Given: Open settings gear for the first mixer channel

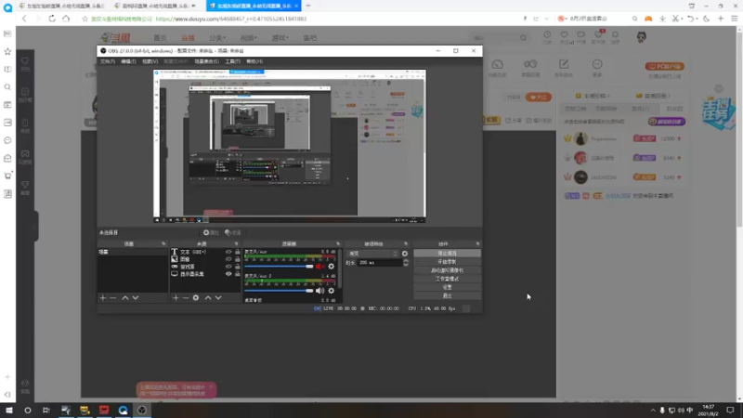Looking at the screenshot, I should 332,267.
